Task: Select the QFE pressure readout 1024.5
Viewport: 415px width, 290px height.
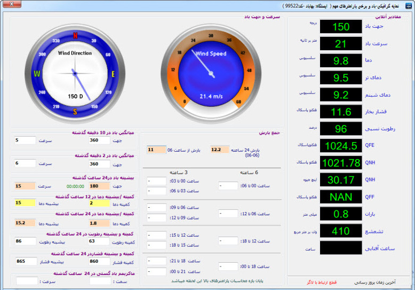Action: (341, 146)
